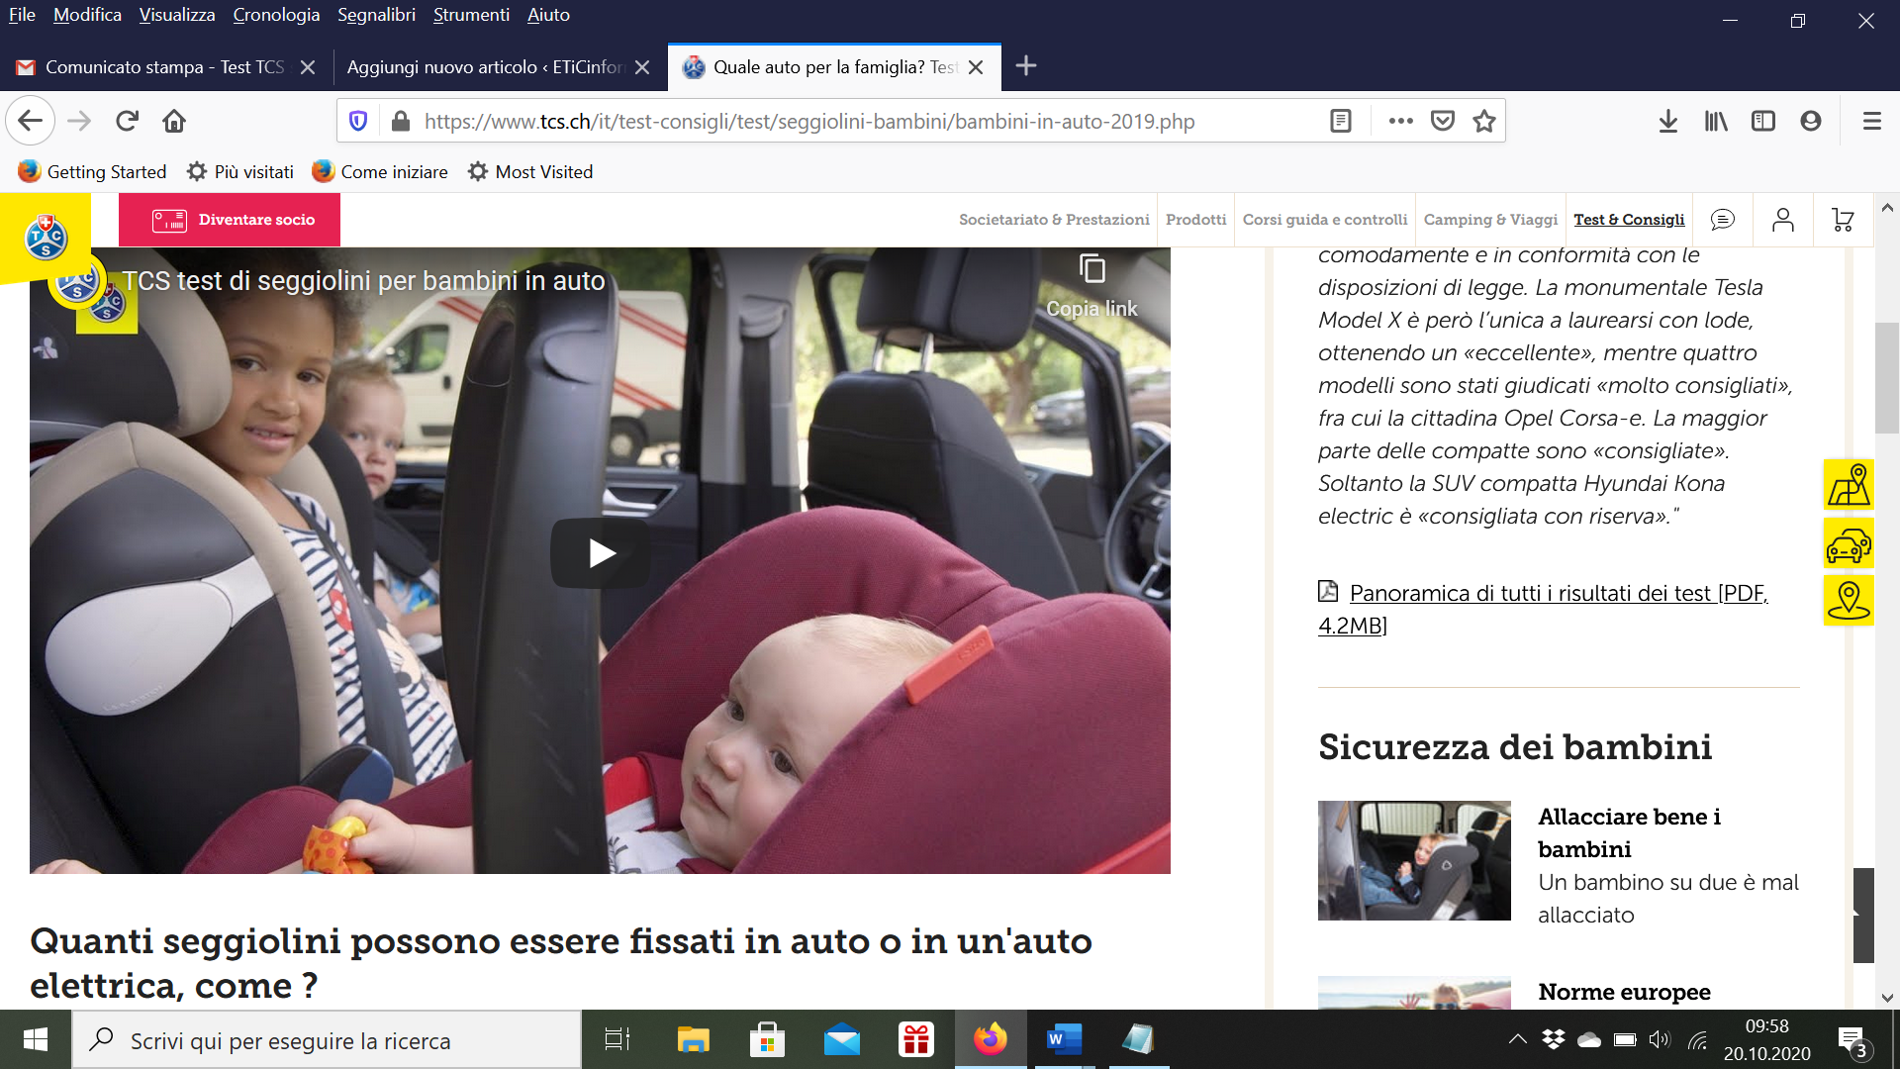Open the Windows Start menu
Viewport: 1900px width, 1069px height.
coord(36,1039)
